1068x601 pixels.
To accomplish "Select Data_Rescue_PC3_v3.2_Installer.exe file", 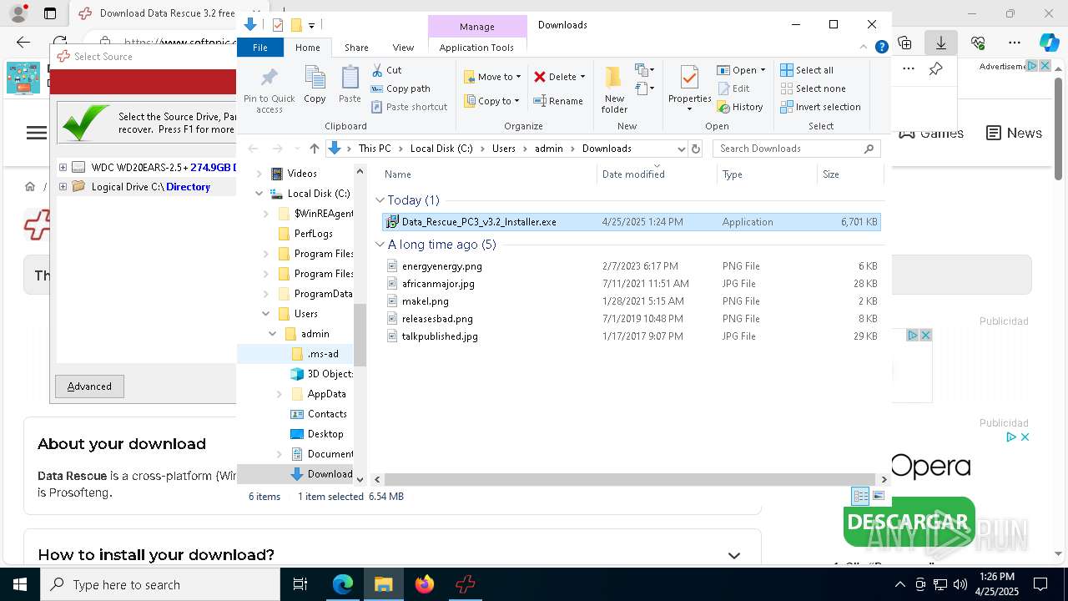I will coord(632,222).
